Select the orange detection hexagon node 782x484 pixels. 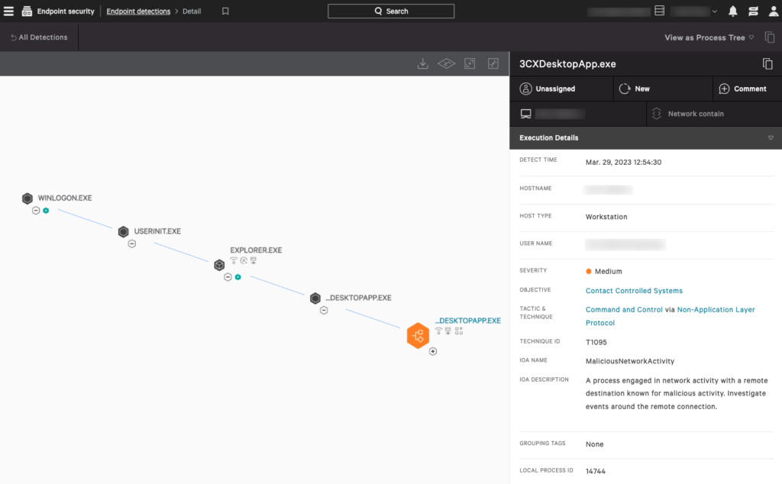pyautogui.click(x=418, y=336)
